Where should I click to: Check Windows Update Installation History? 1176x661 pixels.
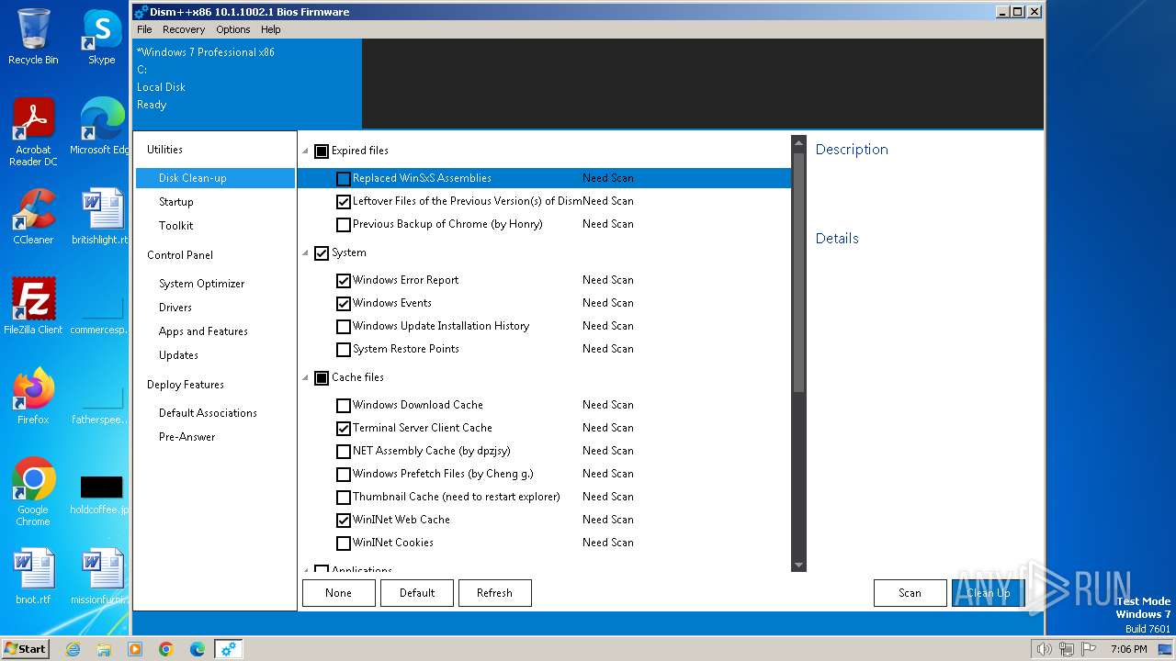[x=344, y=327]
